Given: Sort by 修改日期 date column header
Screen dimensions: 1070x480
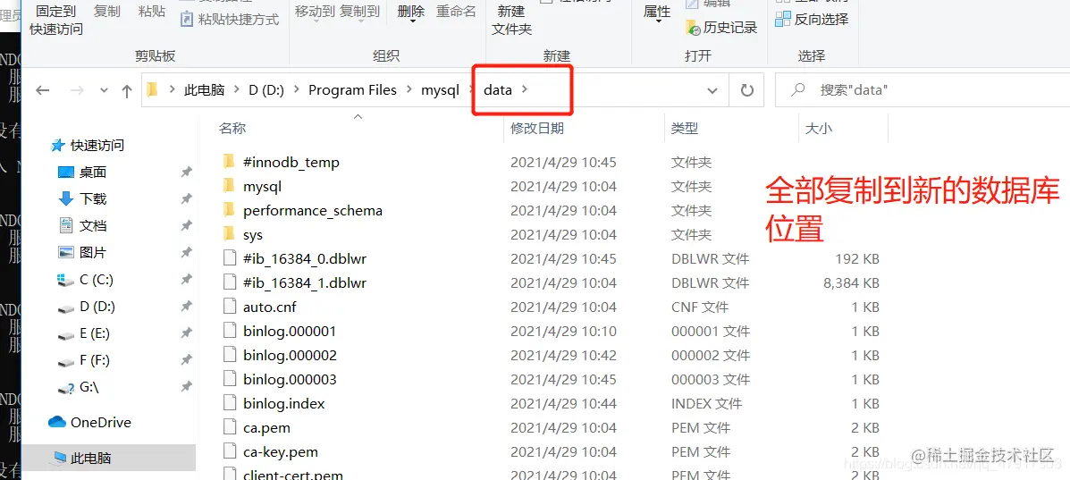Looking at the screenshot, I should pyautogui.click(x=537, y=129).
